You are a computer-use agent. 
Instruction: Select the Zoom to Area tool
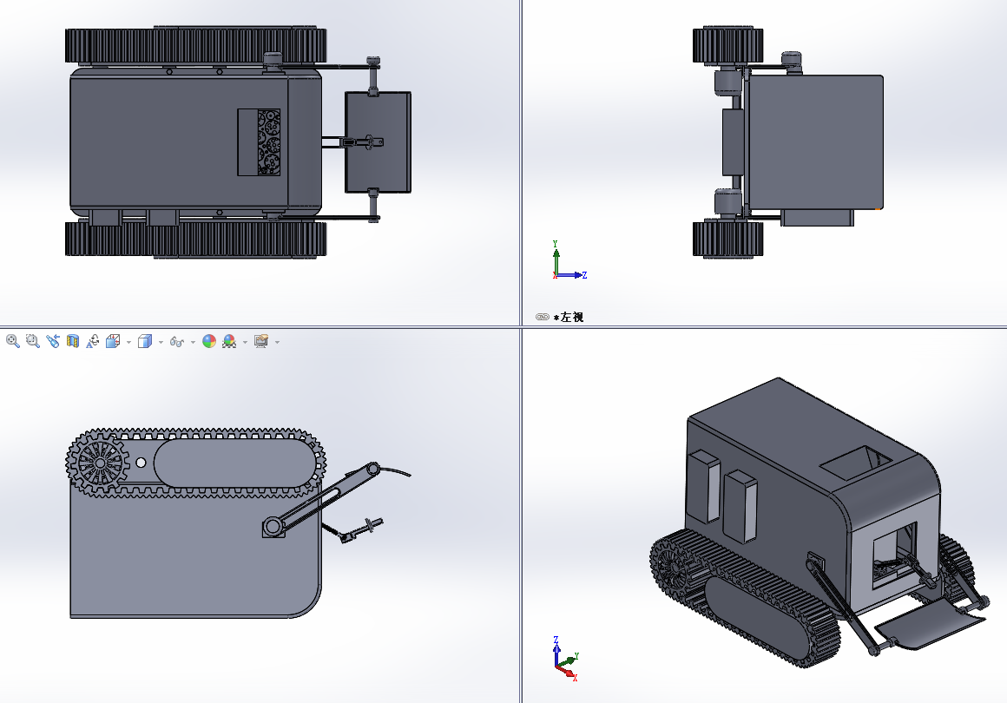33,342
